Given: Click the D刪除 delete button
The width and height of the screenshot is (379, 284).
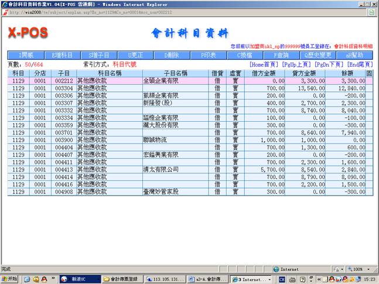Looking at the screenshot, I should pos(170,55).
